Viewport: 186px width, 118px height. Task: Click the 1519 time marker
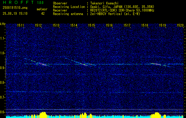pos(163,25)
